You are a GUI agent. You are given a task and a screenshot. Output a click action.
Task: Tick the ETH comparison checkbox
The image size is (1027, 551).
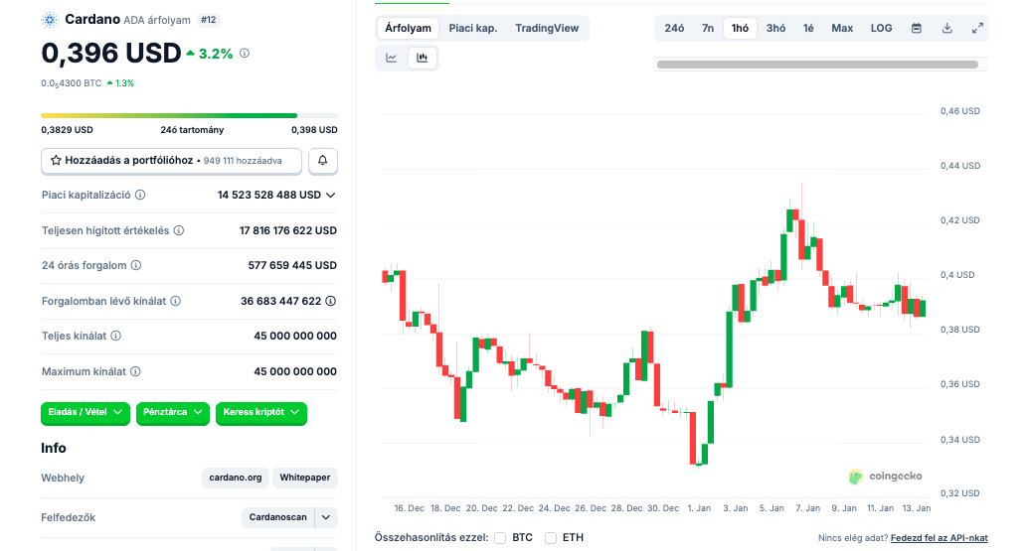coord(551,538)
